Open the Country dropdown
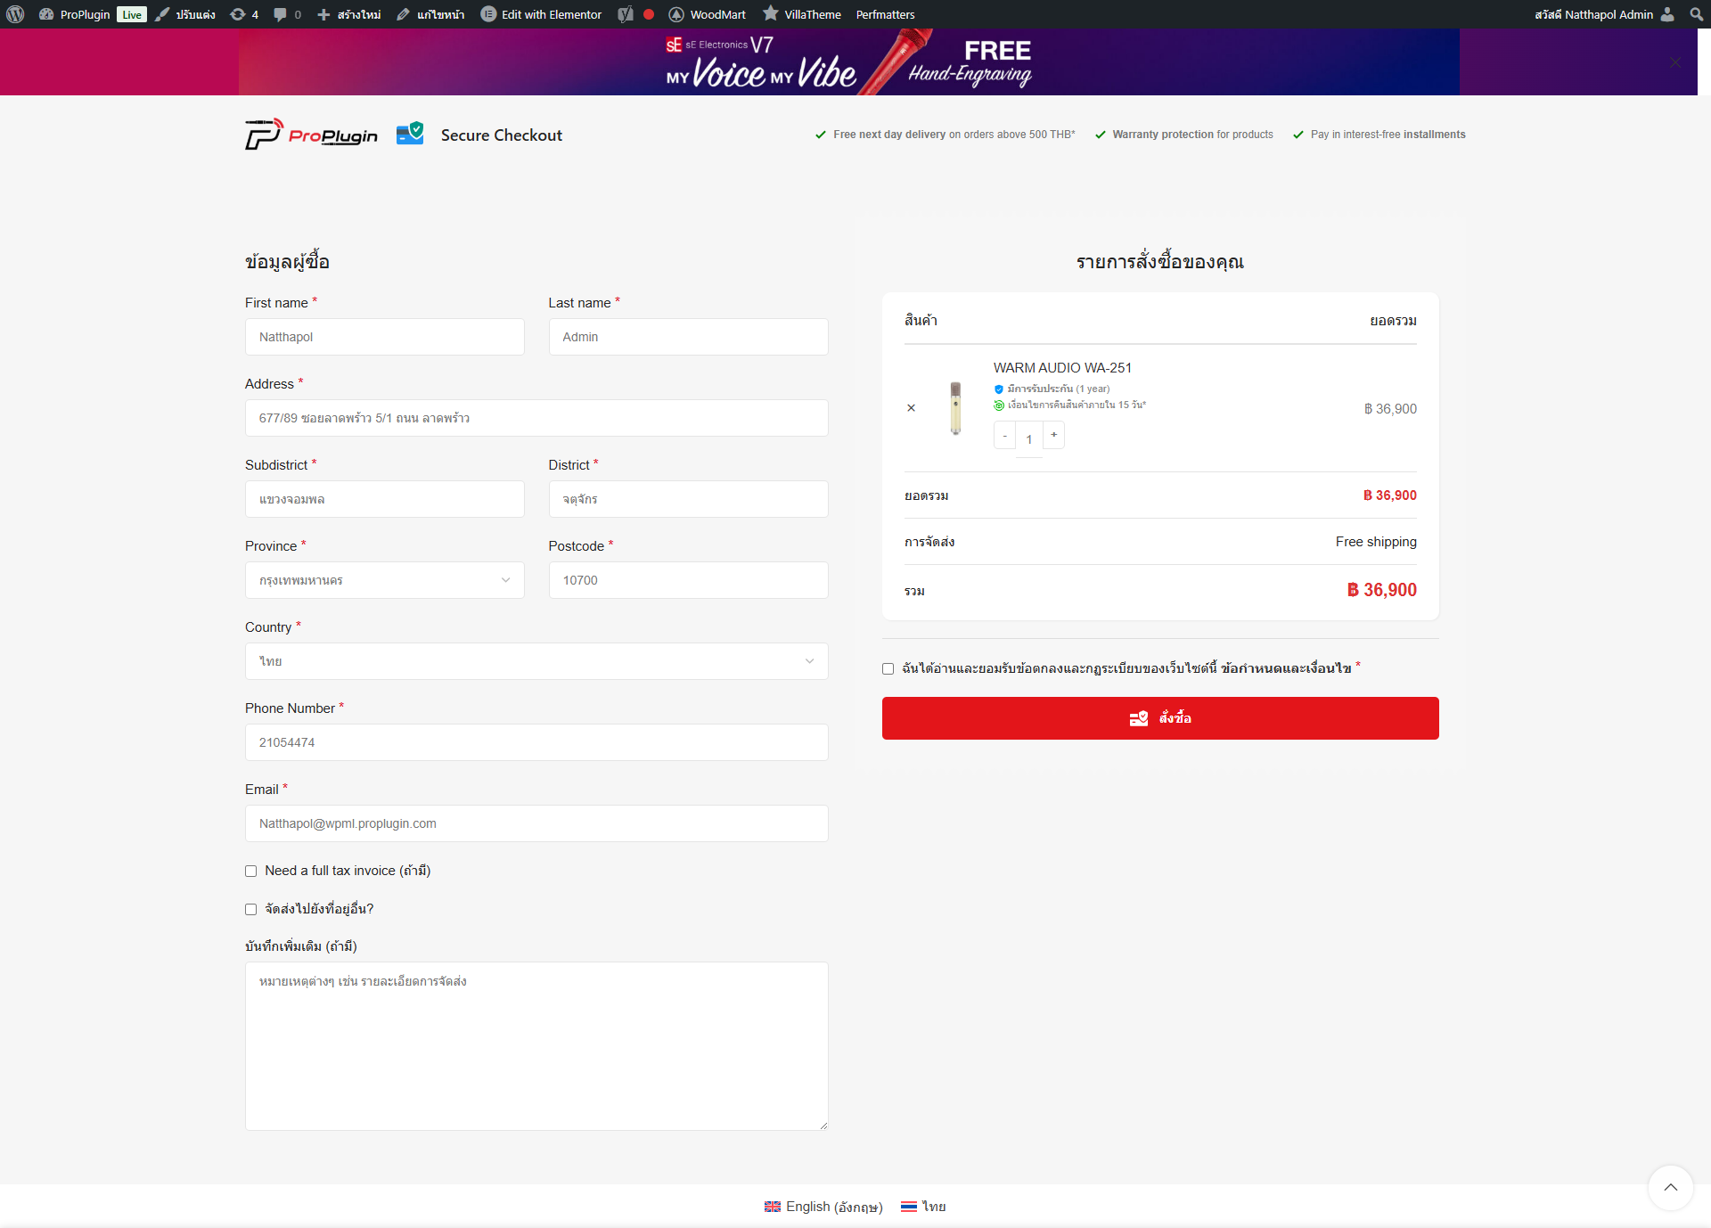1711x1228 pixels. tap(536, 661)
